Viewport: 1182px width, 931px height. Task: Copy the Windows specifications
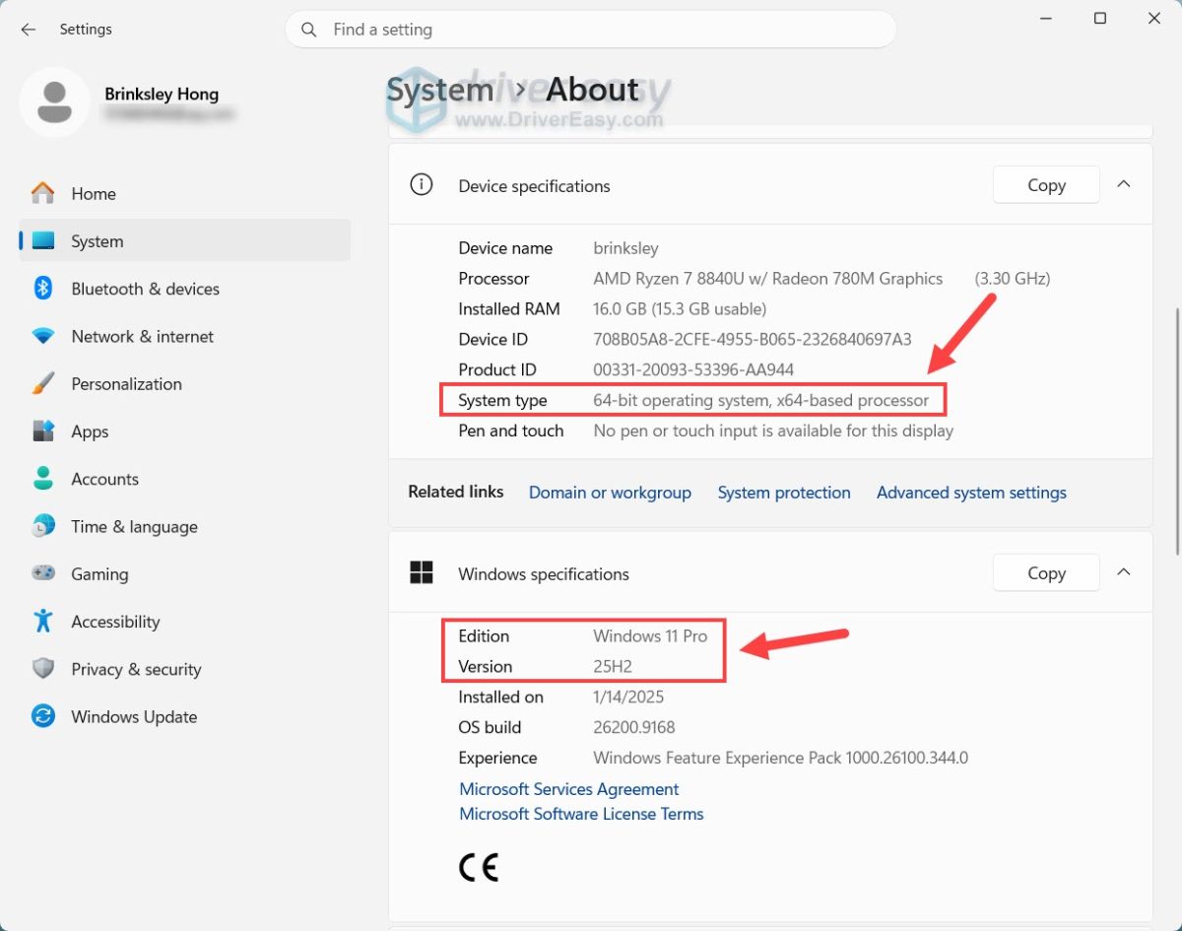click(x=1046, y=572)
